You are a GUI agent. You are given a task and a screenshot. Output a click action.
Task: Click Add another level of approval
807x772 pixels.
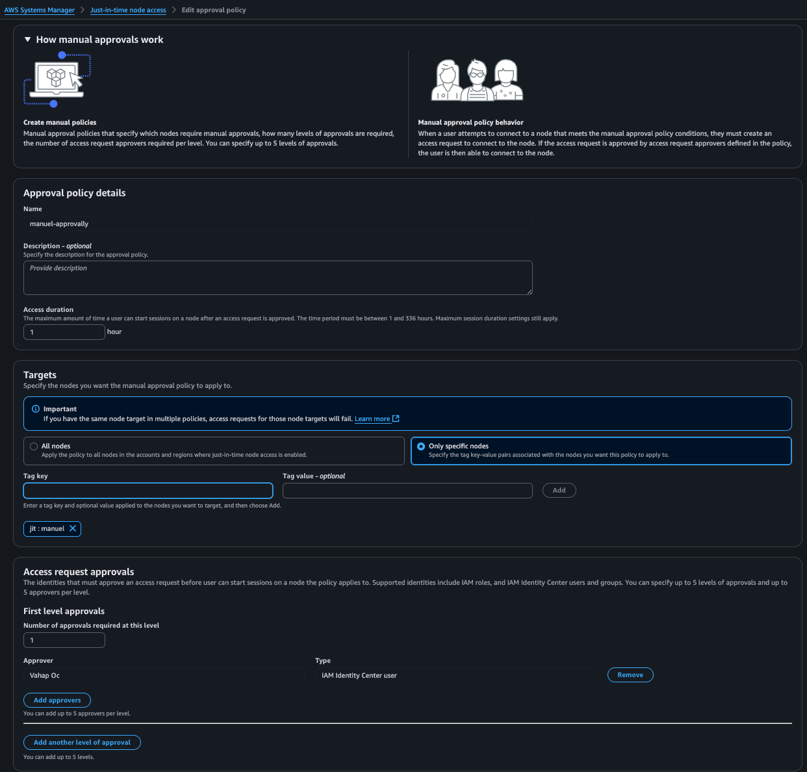[82, 742]
